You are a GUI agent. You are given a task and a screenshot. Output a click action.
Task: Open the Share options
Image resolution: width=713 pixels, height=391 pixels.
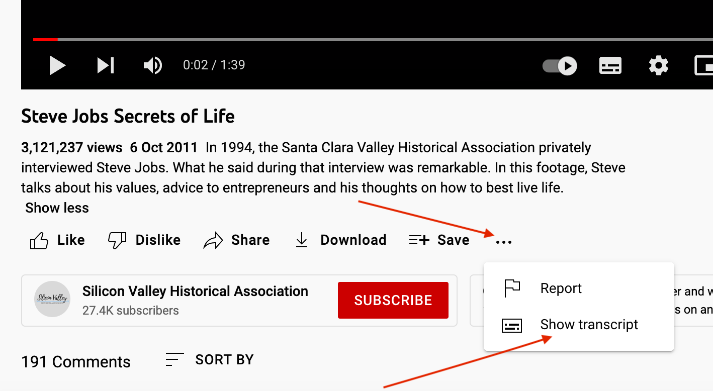(x=236, y=240)
